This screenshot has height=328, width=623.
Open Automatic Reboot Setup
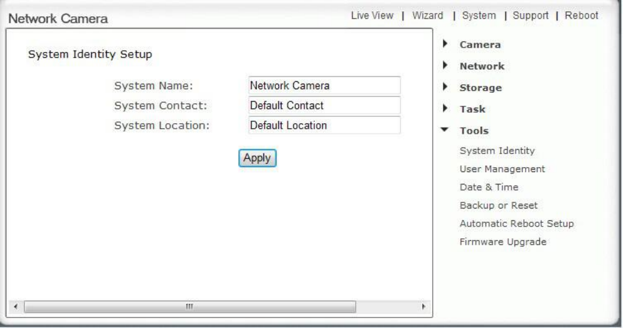516,223
